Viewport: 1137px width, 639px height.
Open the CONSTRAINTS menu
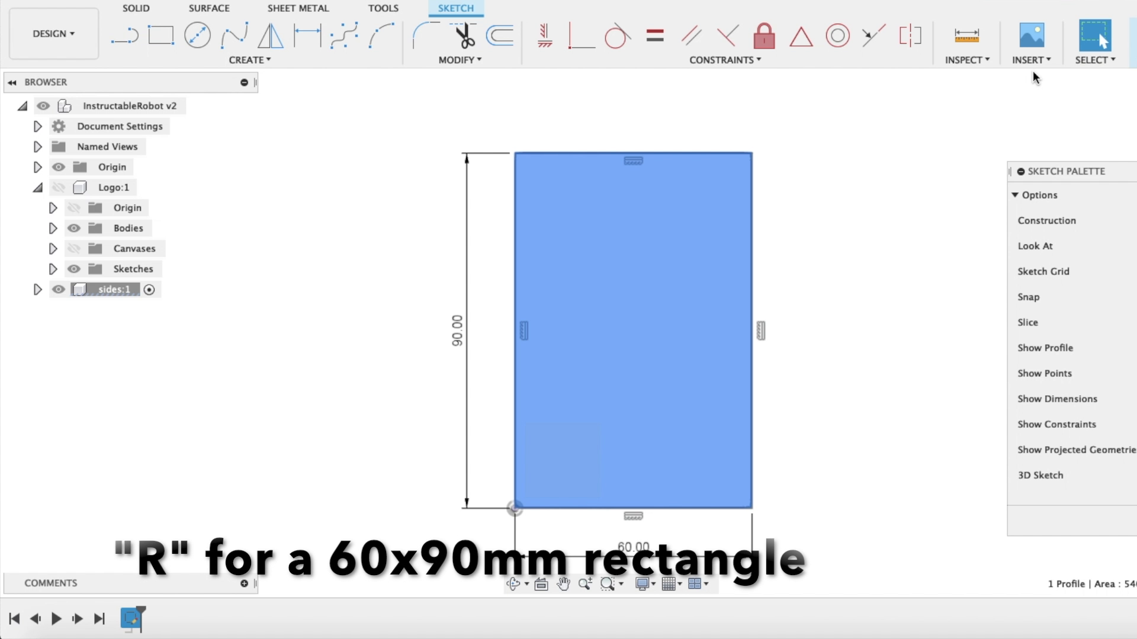(x=724, y=60)
